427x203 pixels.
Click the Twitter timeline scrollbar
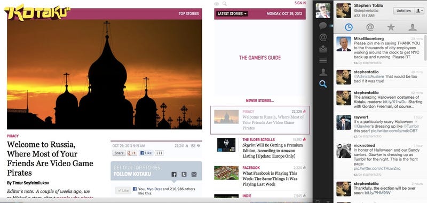[425, 48]
